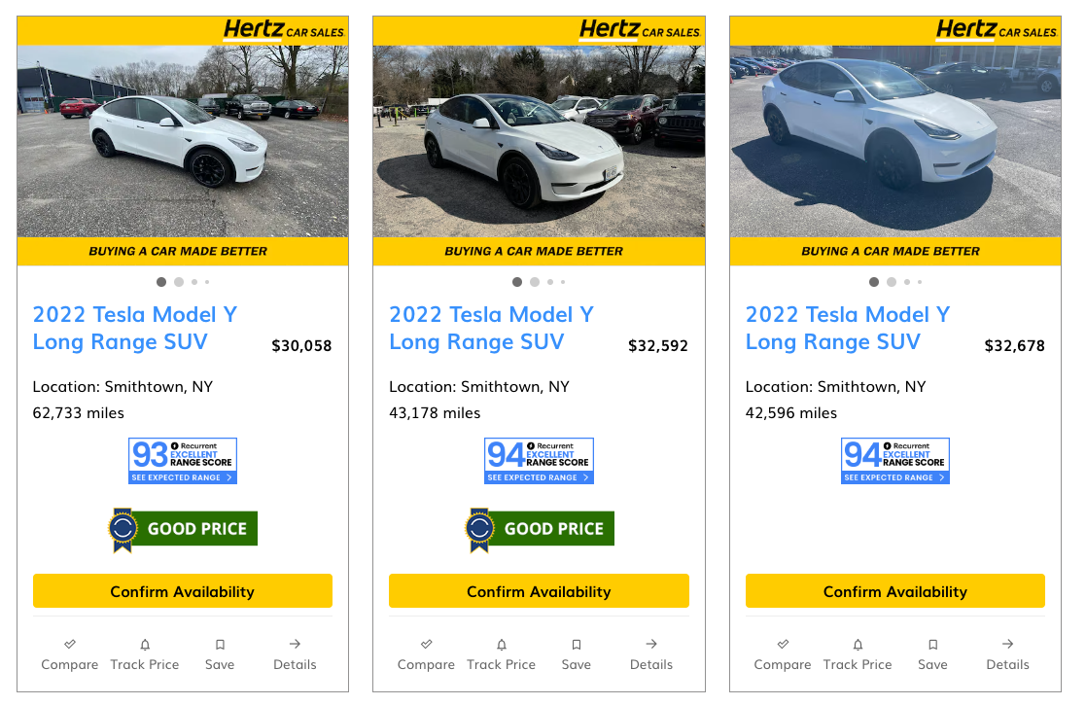Open 2022 Tesla Model Y title link at $32,592

coord(491,328)
